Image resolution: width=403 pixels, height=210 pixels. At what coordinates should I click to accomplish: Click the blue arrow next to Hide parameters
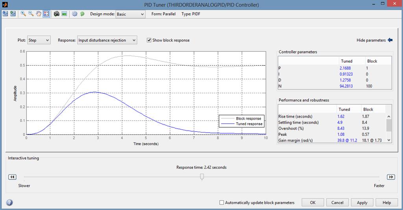coord(390,40)
